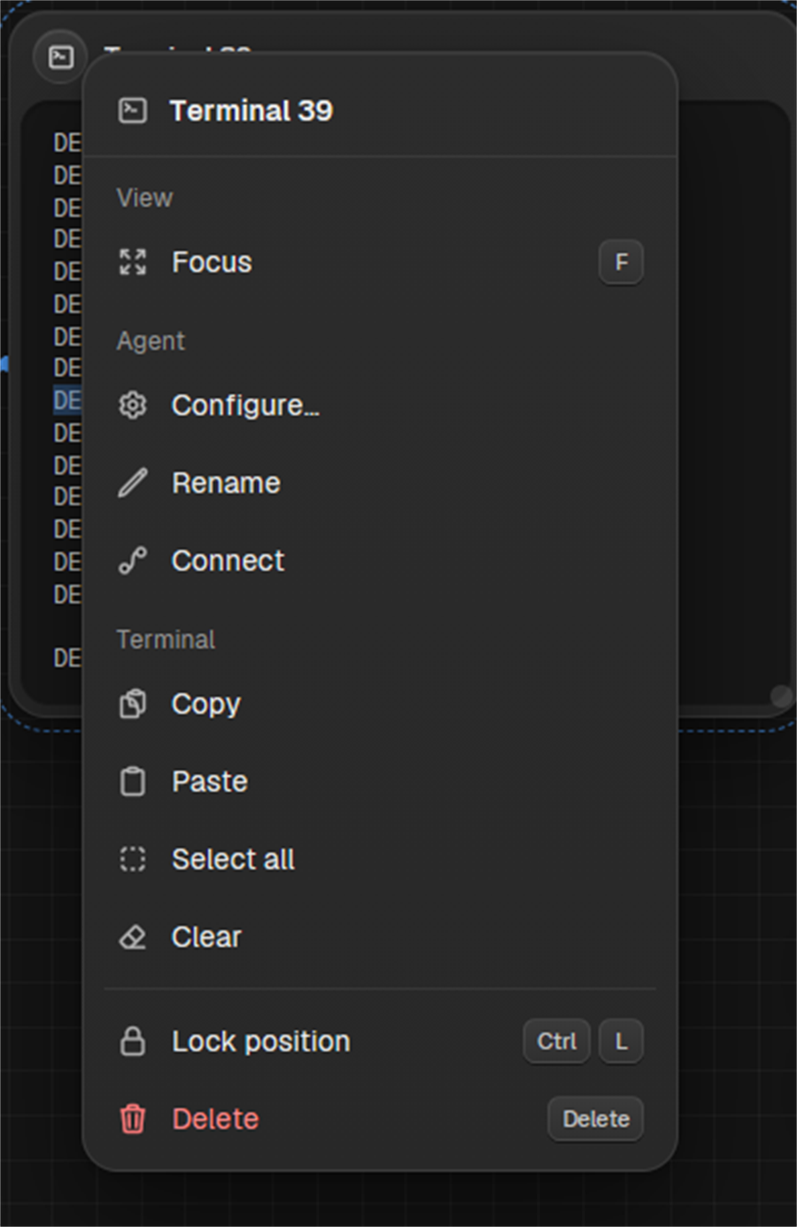Click the Lock position padlock icon

[133, 1041]
